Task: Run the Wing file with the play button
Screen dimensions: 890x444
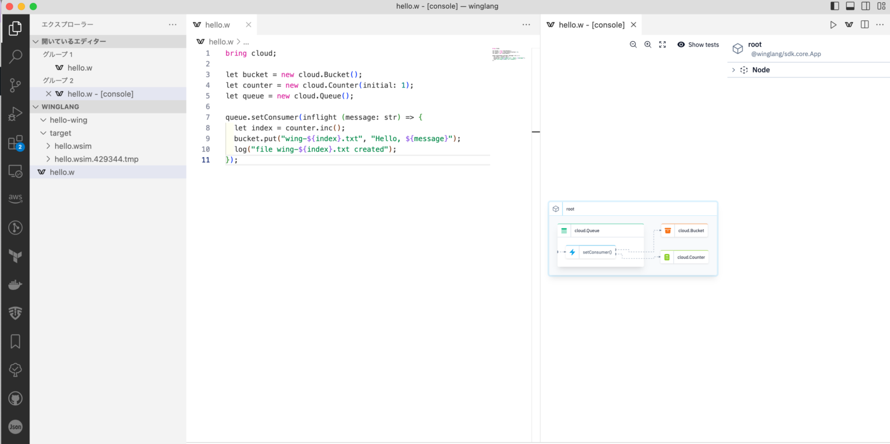Action: tap(833, 24)
